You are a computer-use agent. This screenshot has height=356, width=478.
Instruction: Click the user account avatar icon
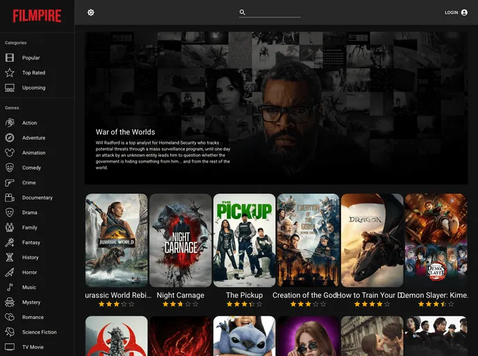(464, 13)
